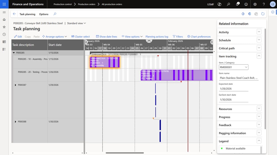Expand the Schedule section
This screenshot has width=277, height=155.
[259, 40]
